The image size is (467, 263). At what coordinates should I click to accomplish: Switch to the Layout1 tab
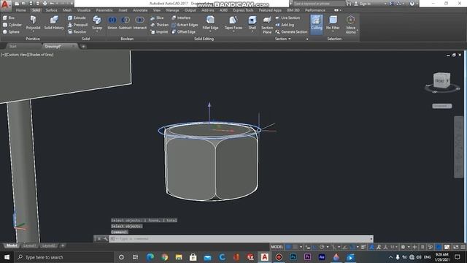(30, 245)
